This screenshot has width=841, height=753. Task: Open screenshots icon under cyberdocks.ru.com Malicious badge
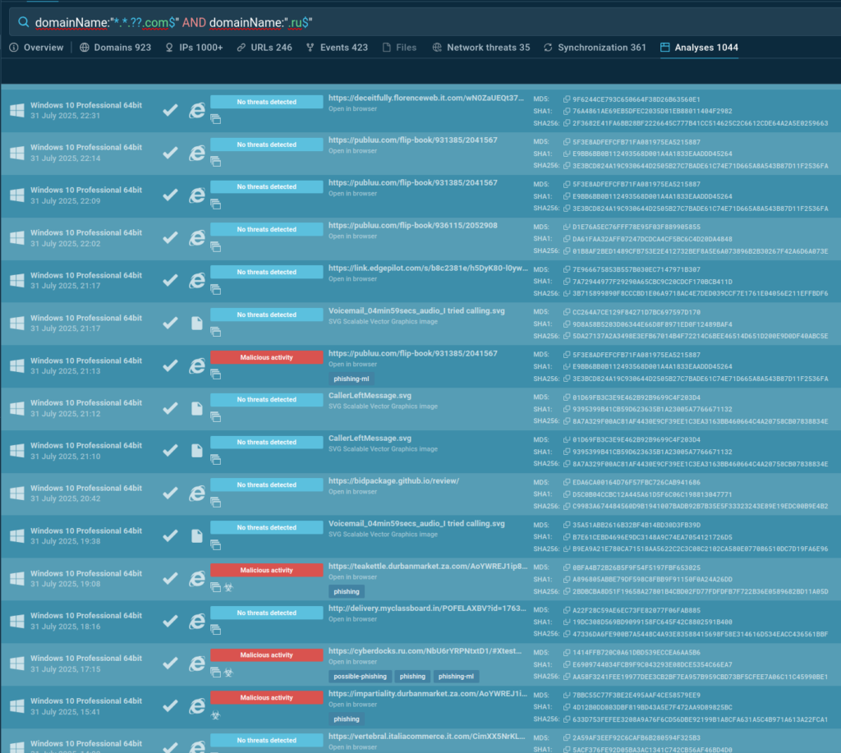pyautogui.click(x=215, y=672)
